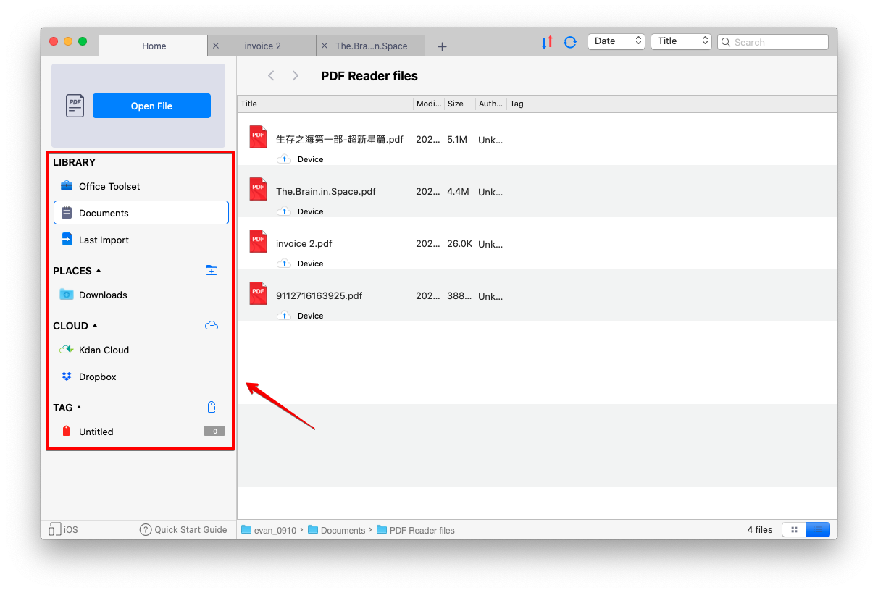Open the iOS device transfer button

63,529
